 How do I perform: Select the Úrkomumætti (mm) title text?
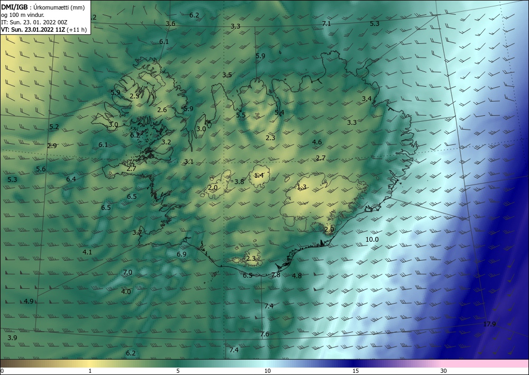[x=59, y=8]
